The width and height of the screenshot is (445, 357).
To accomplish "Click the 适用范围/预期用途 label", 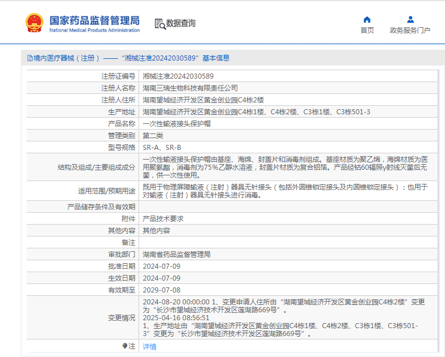I will (x=107, y=191).
